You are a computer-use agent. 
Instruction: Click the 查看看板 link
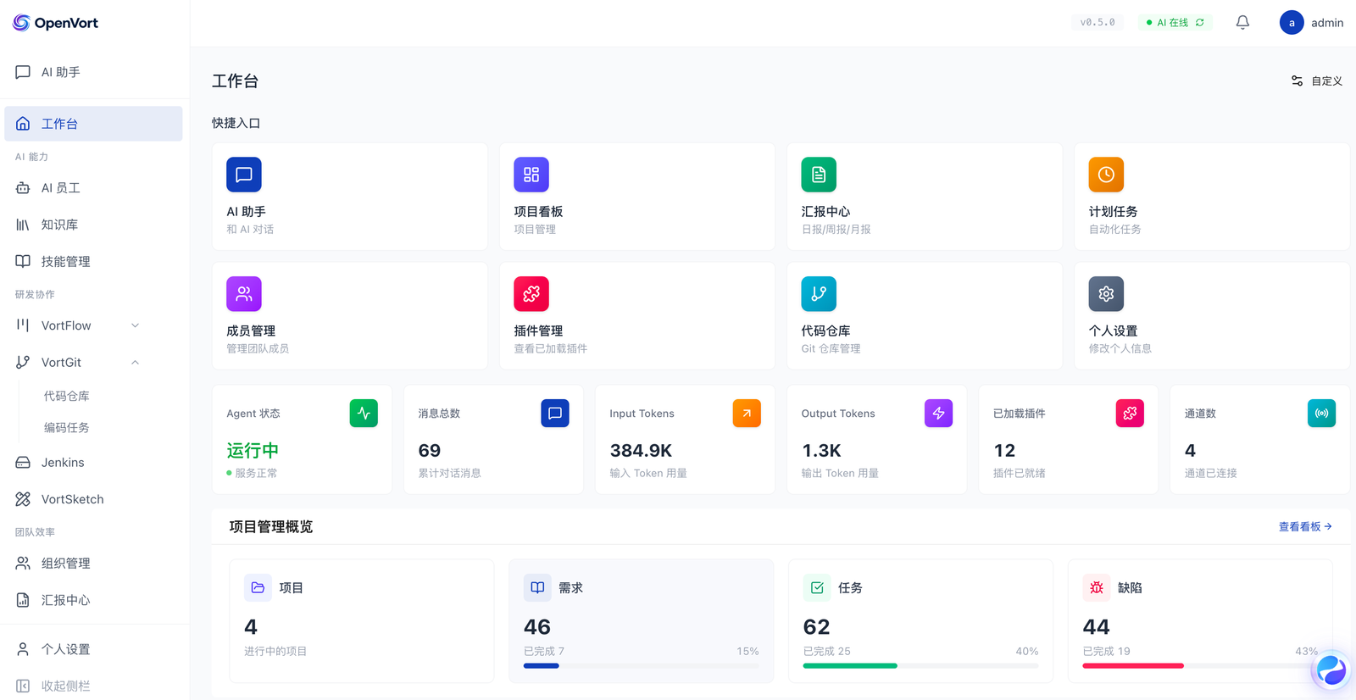click(1305, 526)
